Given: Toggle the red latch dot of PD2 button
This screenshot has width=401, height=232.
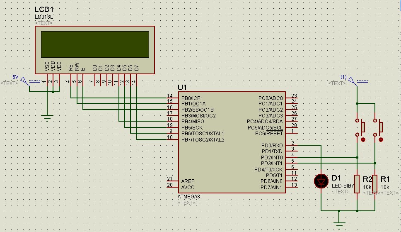Looking at the screenshot, I should pyautogui.click(x=363, y=140).
